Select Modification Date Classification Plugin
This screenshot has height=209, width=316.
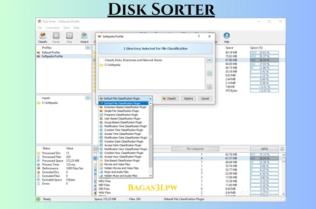pyautogui.click(x=124, y=137)
